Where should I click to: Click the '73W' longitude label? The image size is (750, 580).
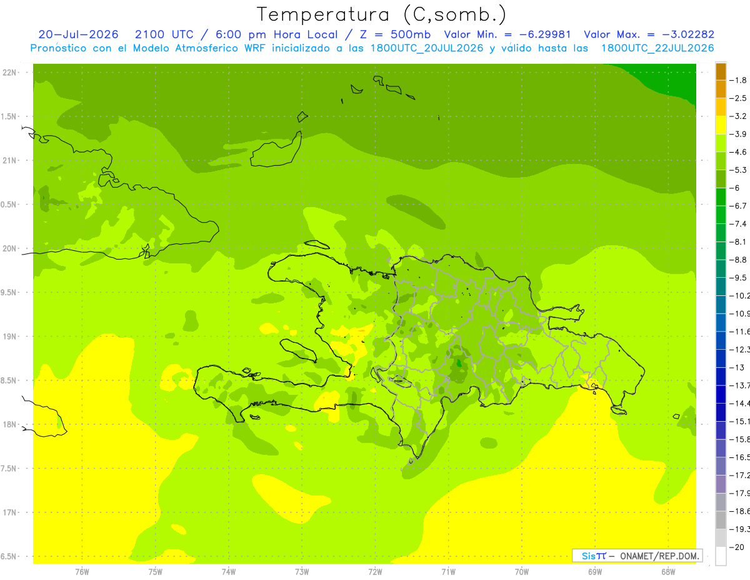coord(302,572)
